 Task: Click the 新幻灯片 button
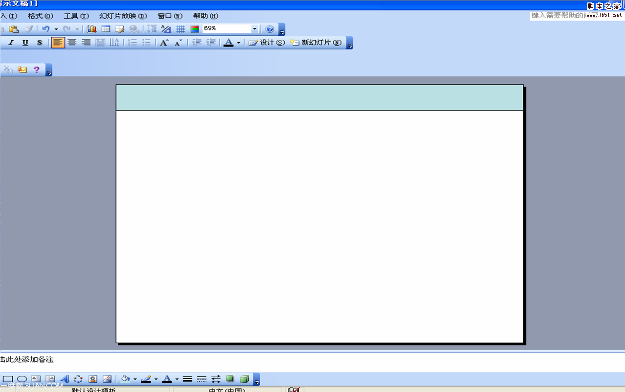[x=316, y=43]
